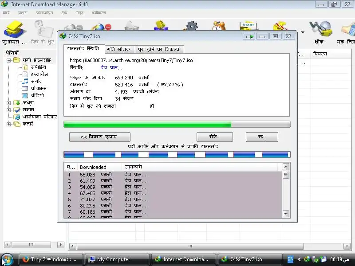355x266 pixels.
Task: Select connection row 6 with 80.295
Action: coord(173,206)
